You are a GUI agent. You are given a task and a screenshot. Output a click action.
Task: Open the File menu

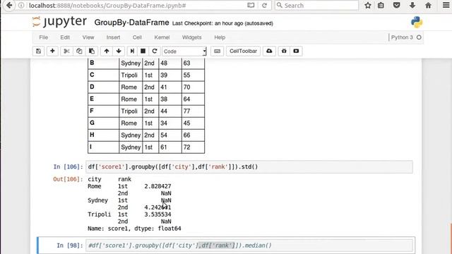point(44,37)
